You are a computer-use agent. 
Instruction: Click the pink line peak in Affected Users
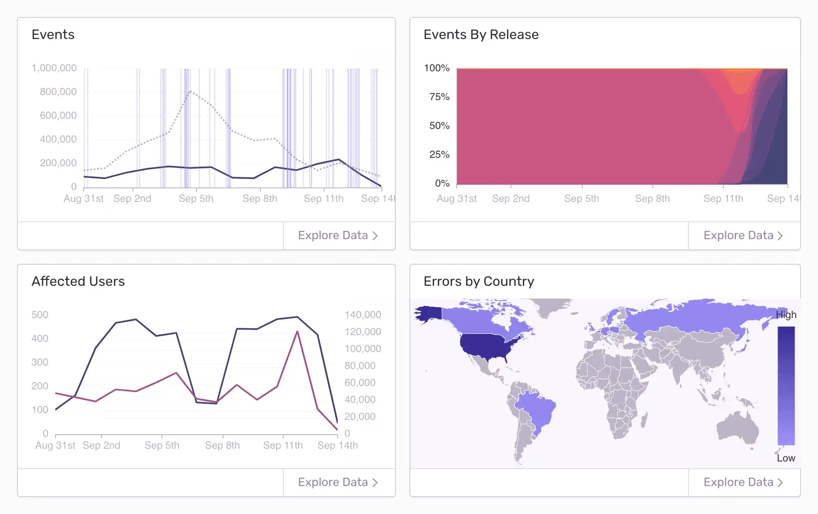pyautogui.click(x=297, y=332)
